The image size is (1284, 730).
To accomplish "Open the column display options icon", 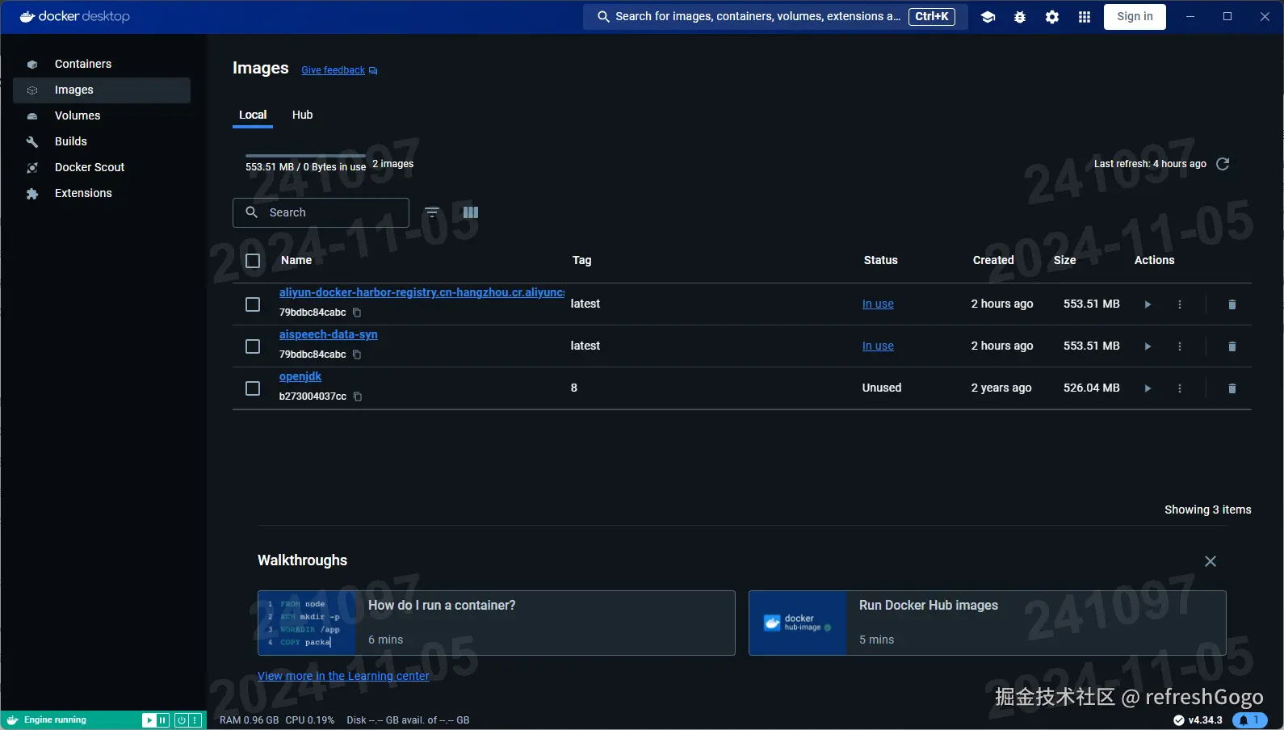I will [x=471, y=212].
